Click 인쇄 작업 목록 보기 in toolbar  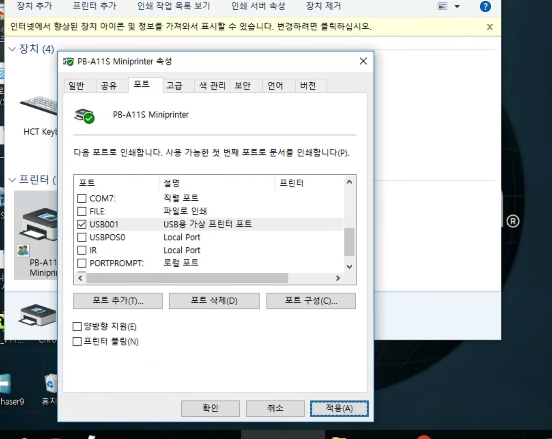[x=174, y=6]
